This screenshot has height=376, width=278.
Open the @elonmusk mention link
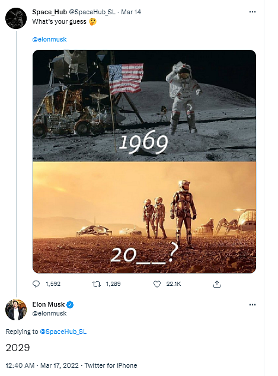click(49, 39)
